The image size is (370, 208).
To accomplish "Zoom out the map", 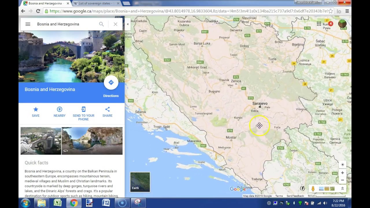I will 343,180.
